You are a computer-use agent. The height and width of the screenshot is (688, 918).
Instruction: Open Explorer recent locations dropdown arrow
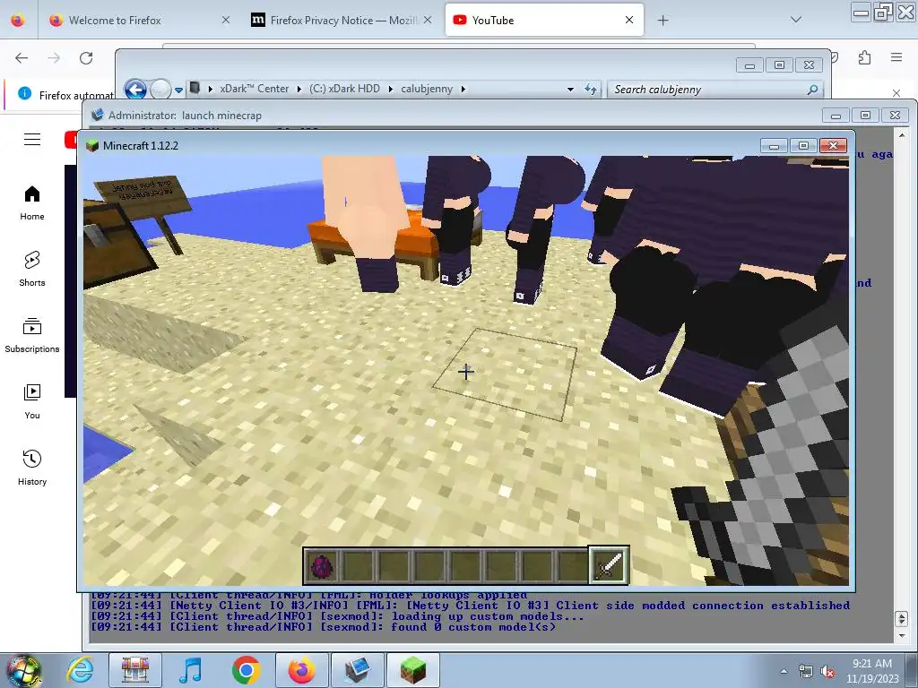point(178,90)
